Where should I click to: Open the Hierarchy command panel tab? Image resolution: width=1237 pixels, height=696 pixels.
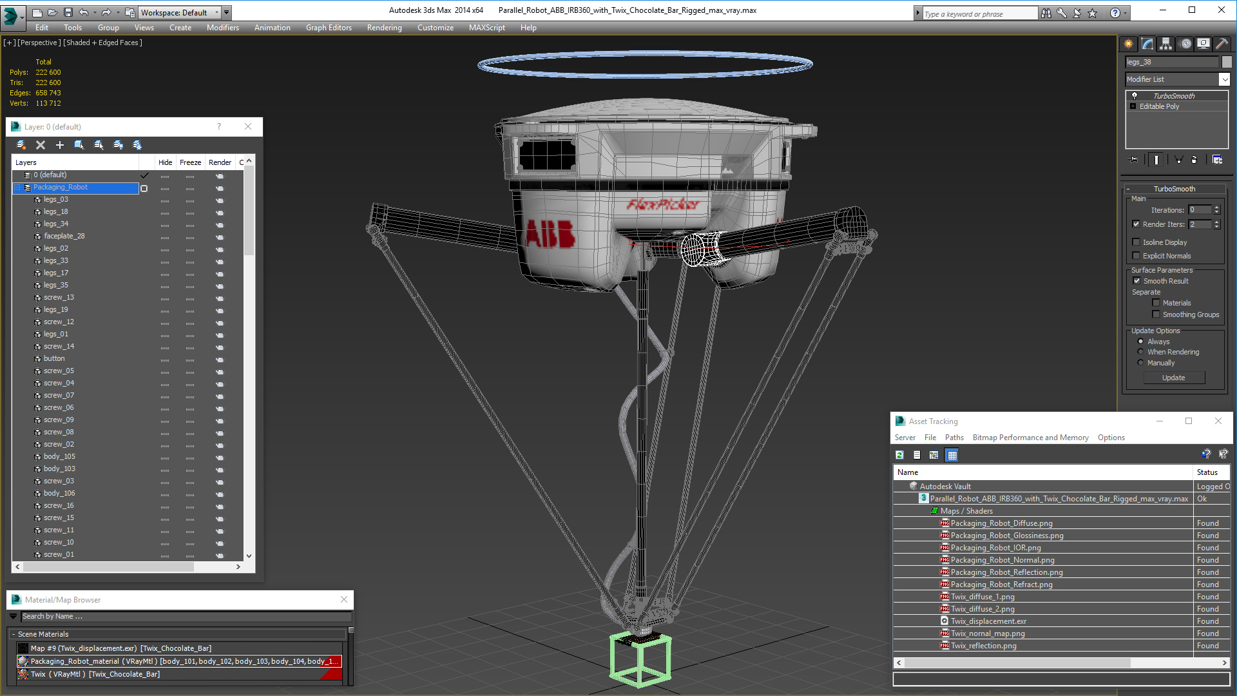[1165, 44]
